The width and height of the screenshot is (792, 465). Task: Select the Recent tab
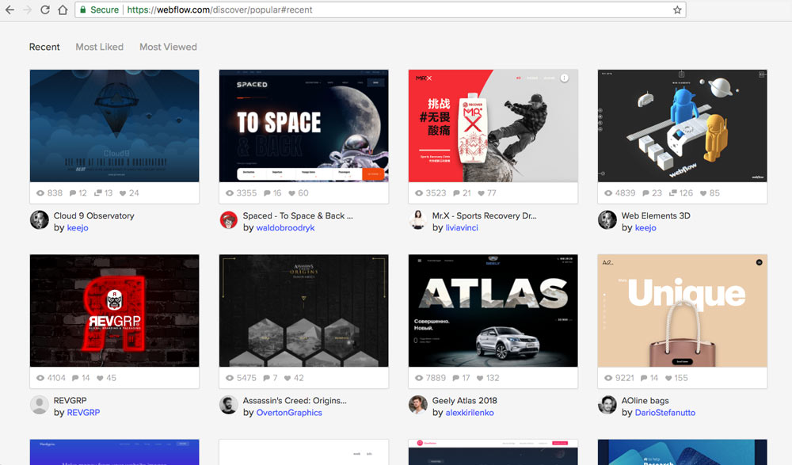pyautogui.click(x=44, y=47)
